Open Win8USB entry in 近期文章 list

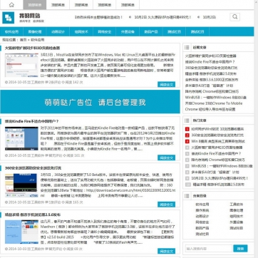216,98
